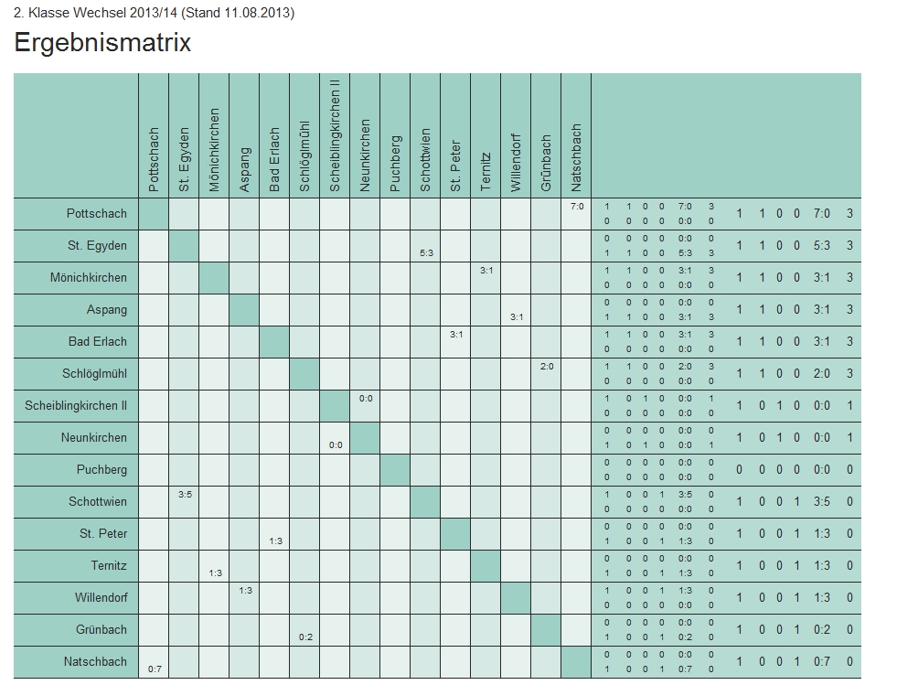Image resolution: width=897 pixels, height=685 pixels.
Task: Click the Mönichkirchen column header
Action: coord(214,151)
